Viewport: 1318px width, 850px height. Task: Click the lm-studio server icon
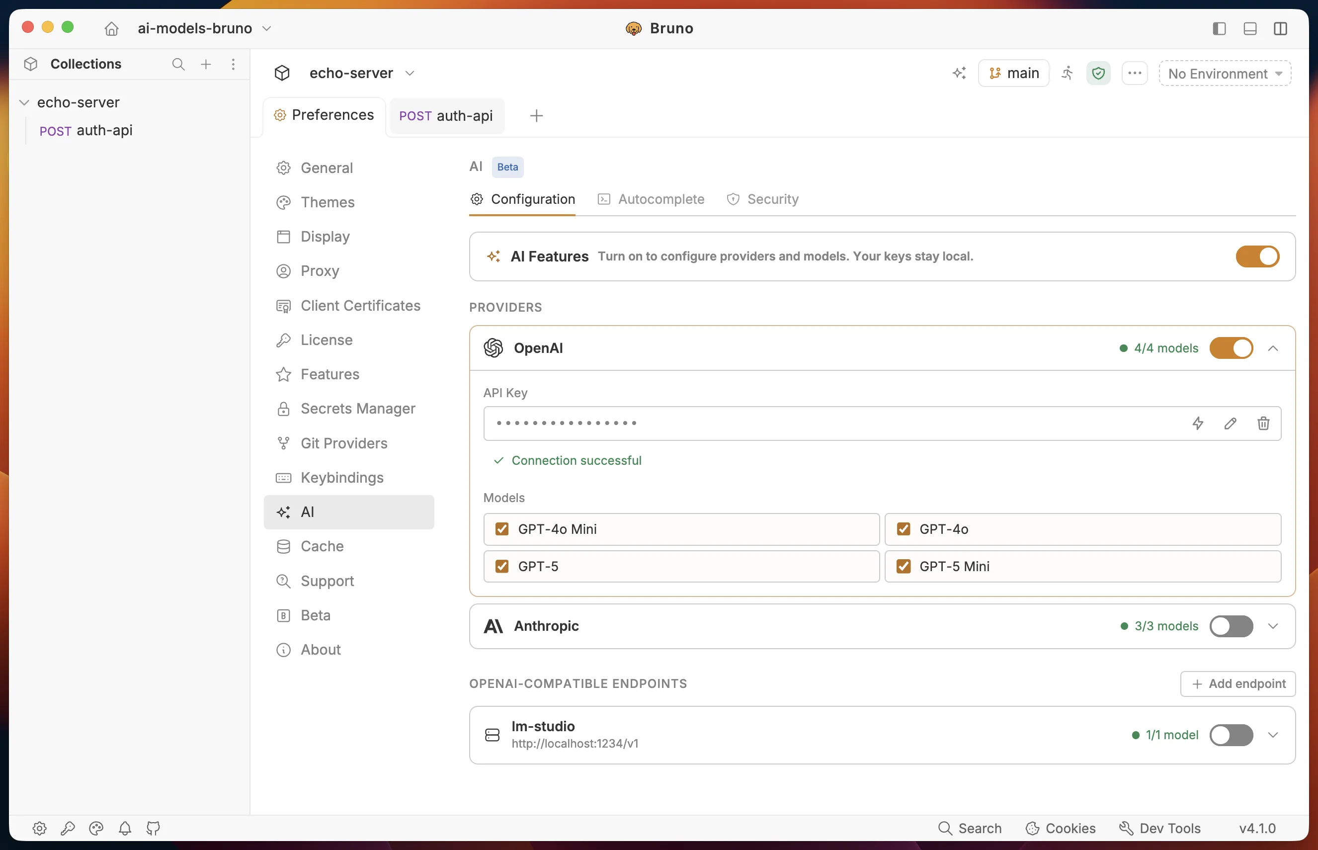click(492, 735)
